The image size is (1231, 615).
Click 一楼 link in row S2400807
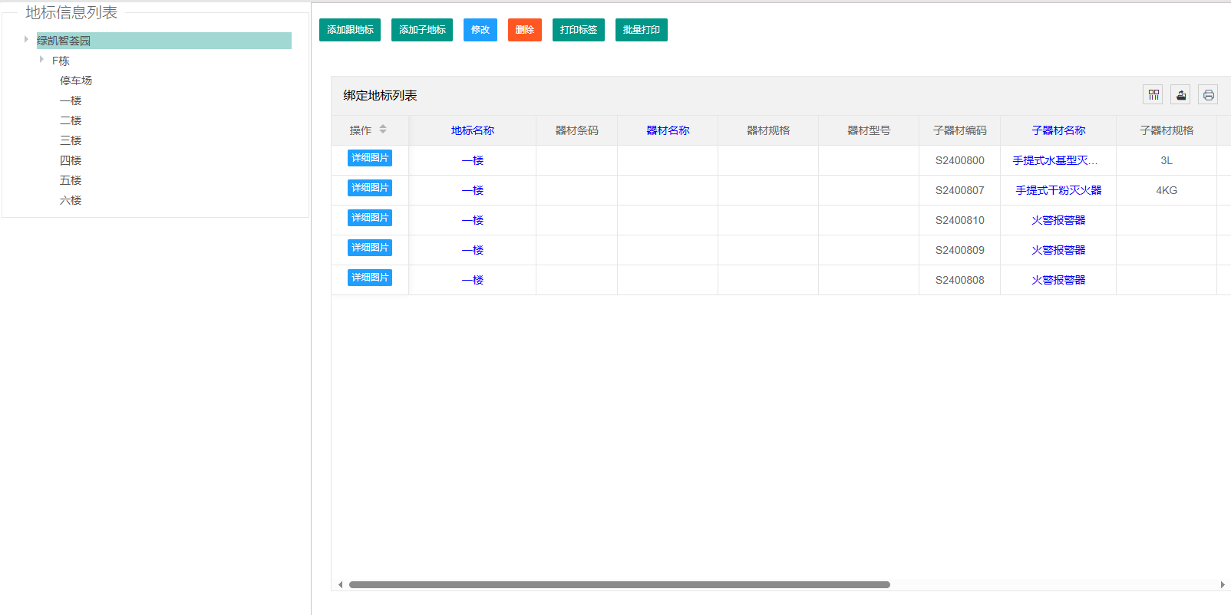tap(473, 190)
